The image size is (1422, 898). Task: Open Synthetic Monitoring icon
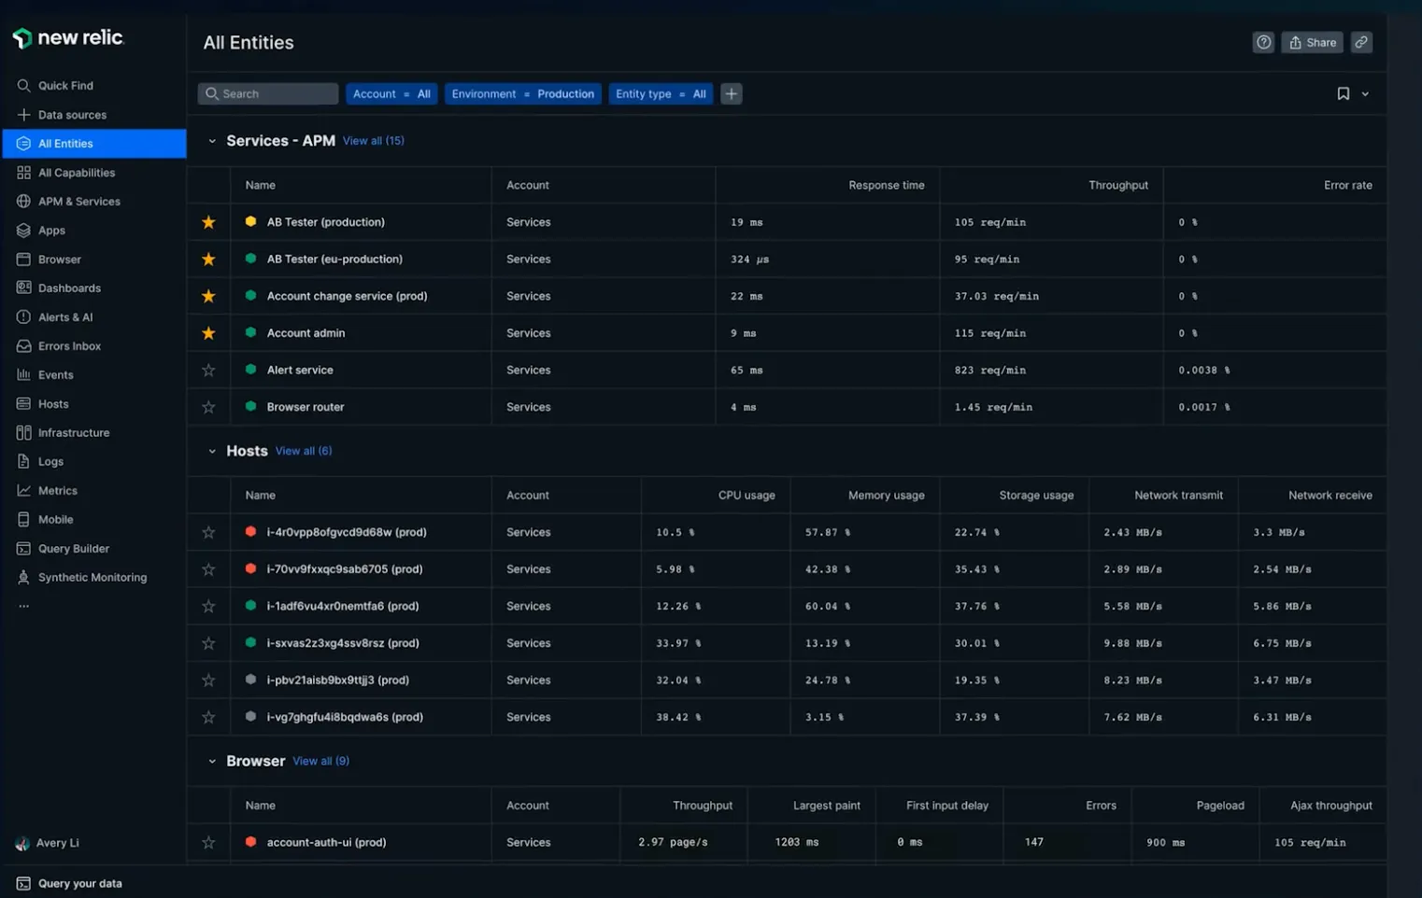click(23, 577)
